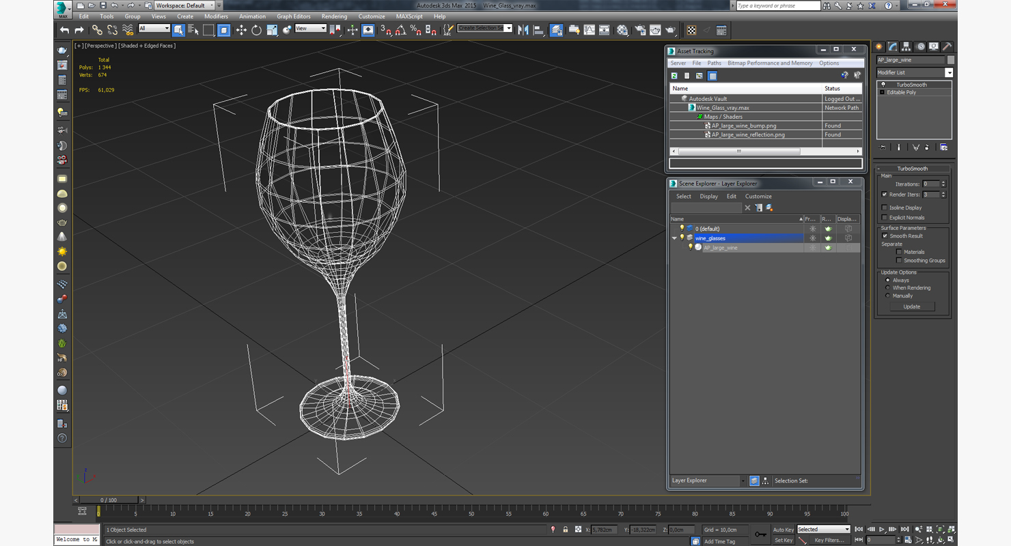Collapse the wine_glasses layer
Screen dimensions: 1011x546
(x=674, y=238)
